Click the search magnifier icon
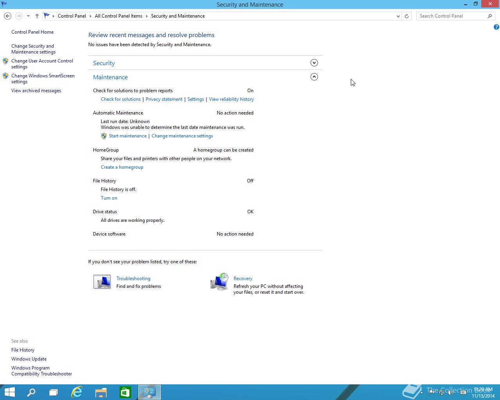The height and width of the screenshot is (400, 500). pyautogui.click(x=489, y=16)
